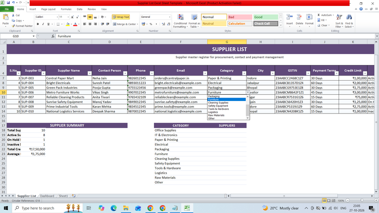Click the Excel Help question mark icon

(x=361, y=9)
